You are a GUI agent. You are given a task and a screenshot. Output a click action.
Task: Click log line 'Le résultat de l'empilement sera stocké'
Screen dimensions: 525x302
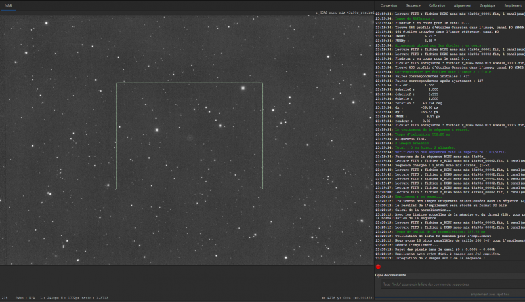coord(451,206)
